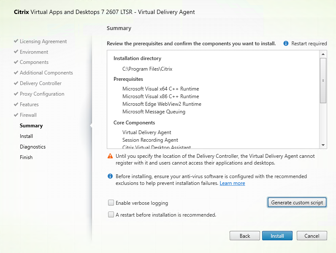Click the Back button
Screen dimensions: 336x253
pos(245,236)
